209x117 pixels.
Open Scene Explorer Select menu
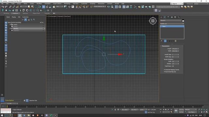[8, 17]
